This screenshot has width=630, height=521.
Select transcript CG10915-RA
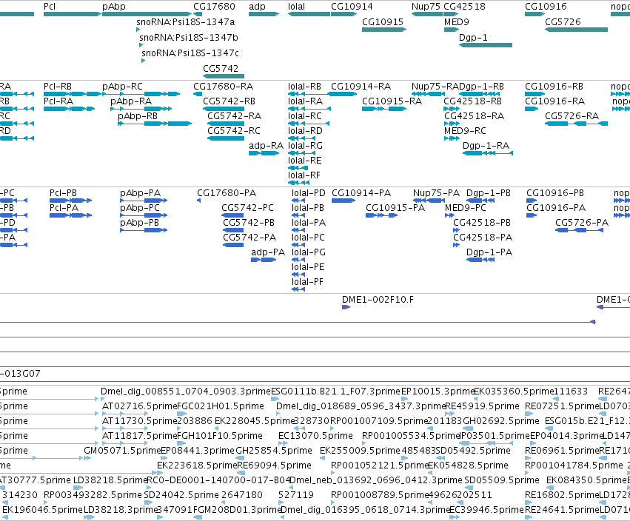tap(384, 109)
